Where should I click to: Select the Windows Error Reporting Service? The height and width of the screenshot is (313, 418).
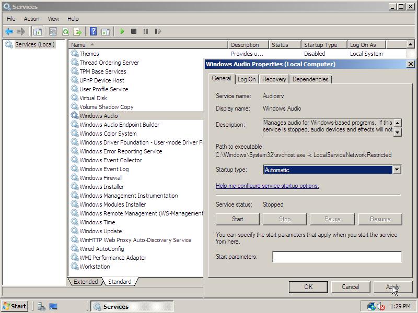coord(121,151)
